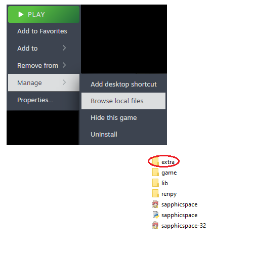Click the sapphicspace-32 file name
The height and width of the screenshot is (253, 253).
(184, 226)
